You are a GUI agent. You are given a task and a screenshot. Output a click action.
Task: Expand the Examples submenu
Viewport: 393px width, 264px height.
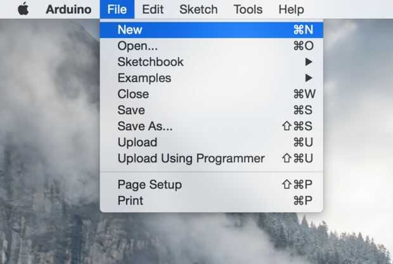[144, 78]
